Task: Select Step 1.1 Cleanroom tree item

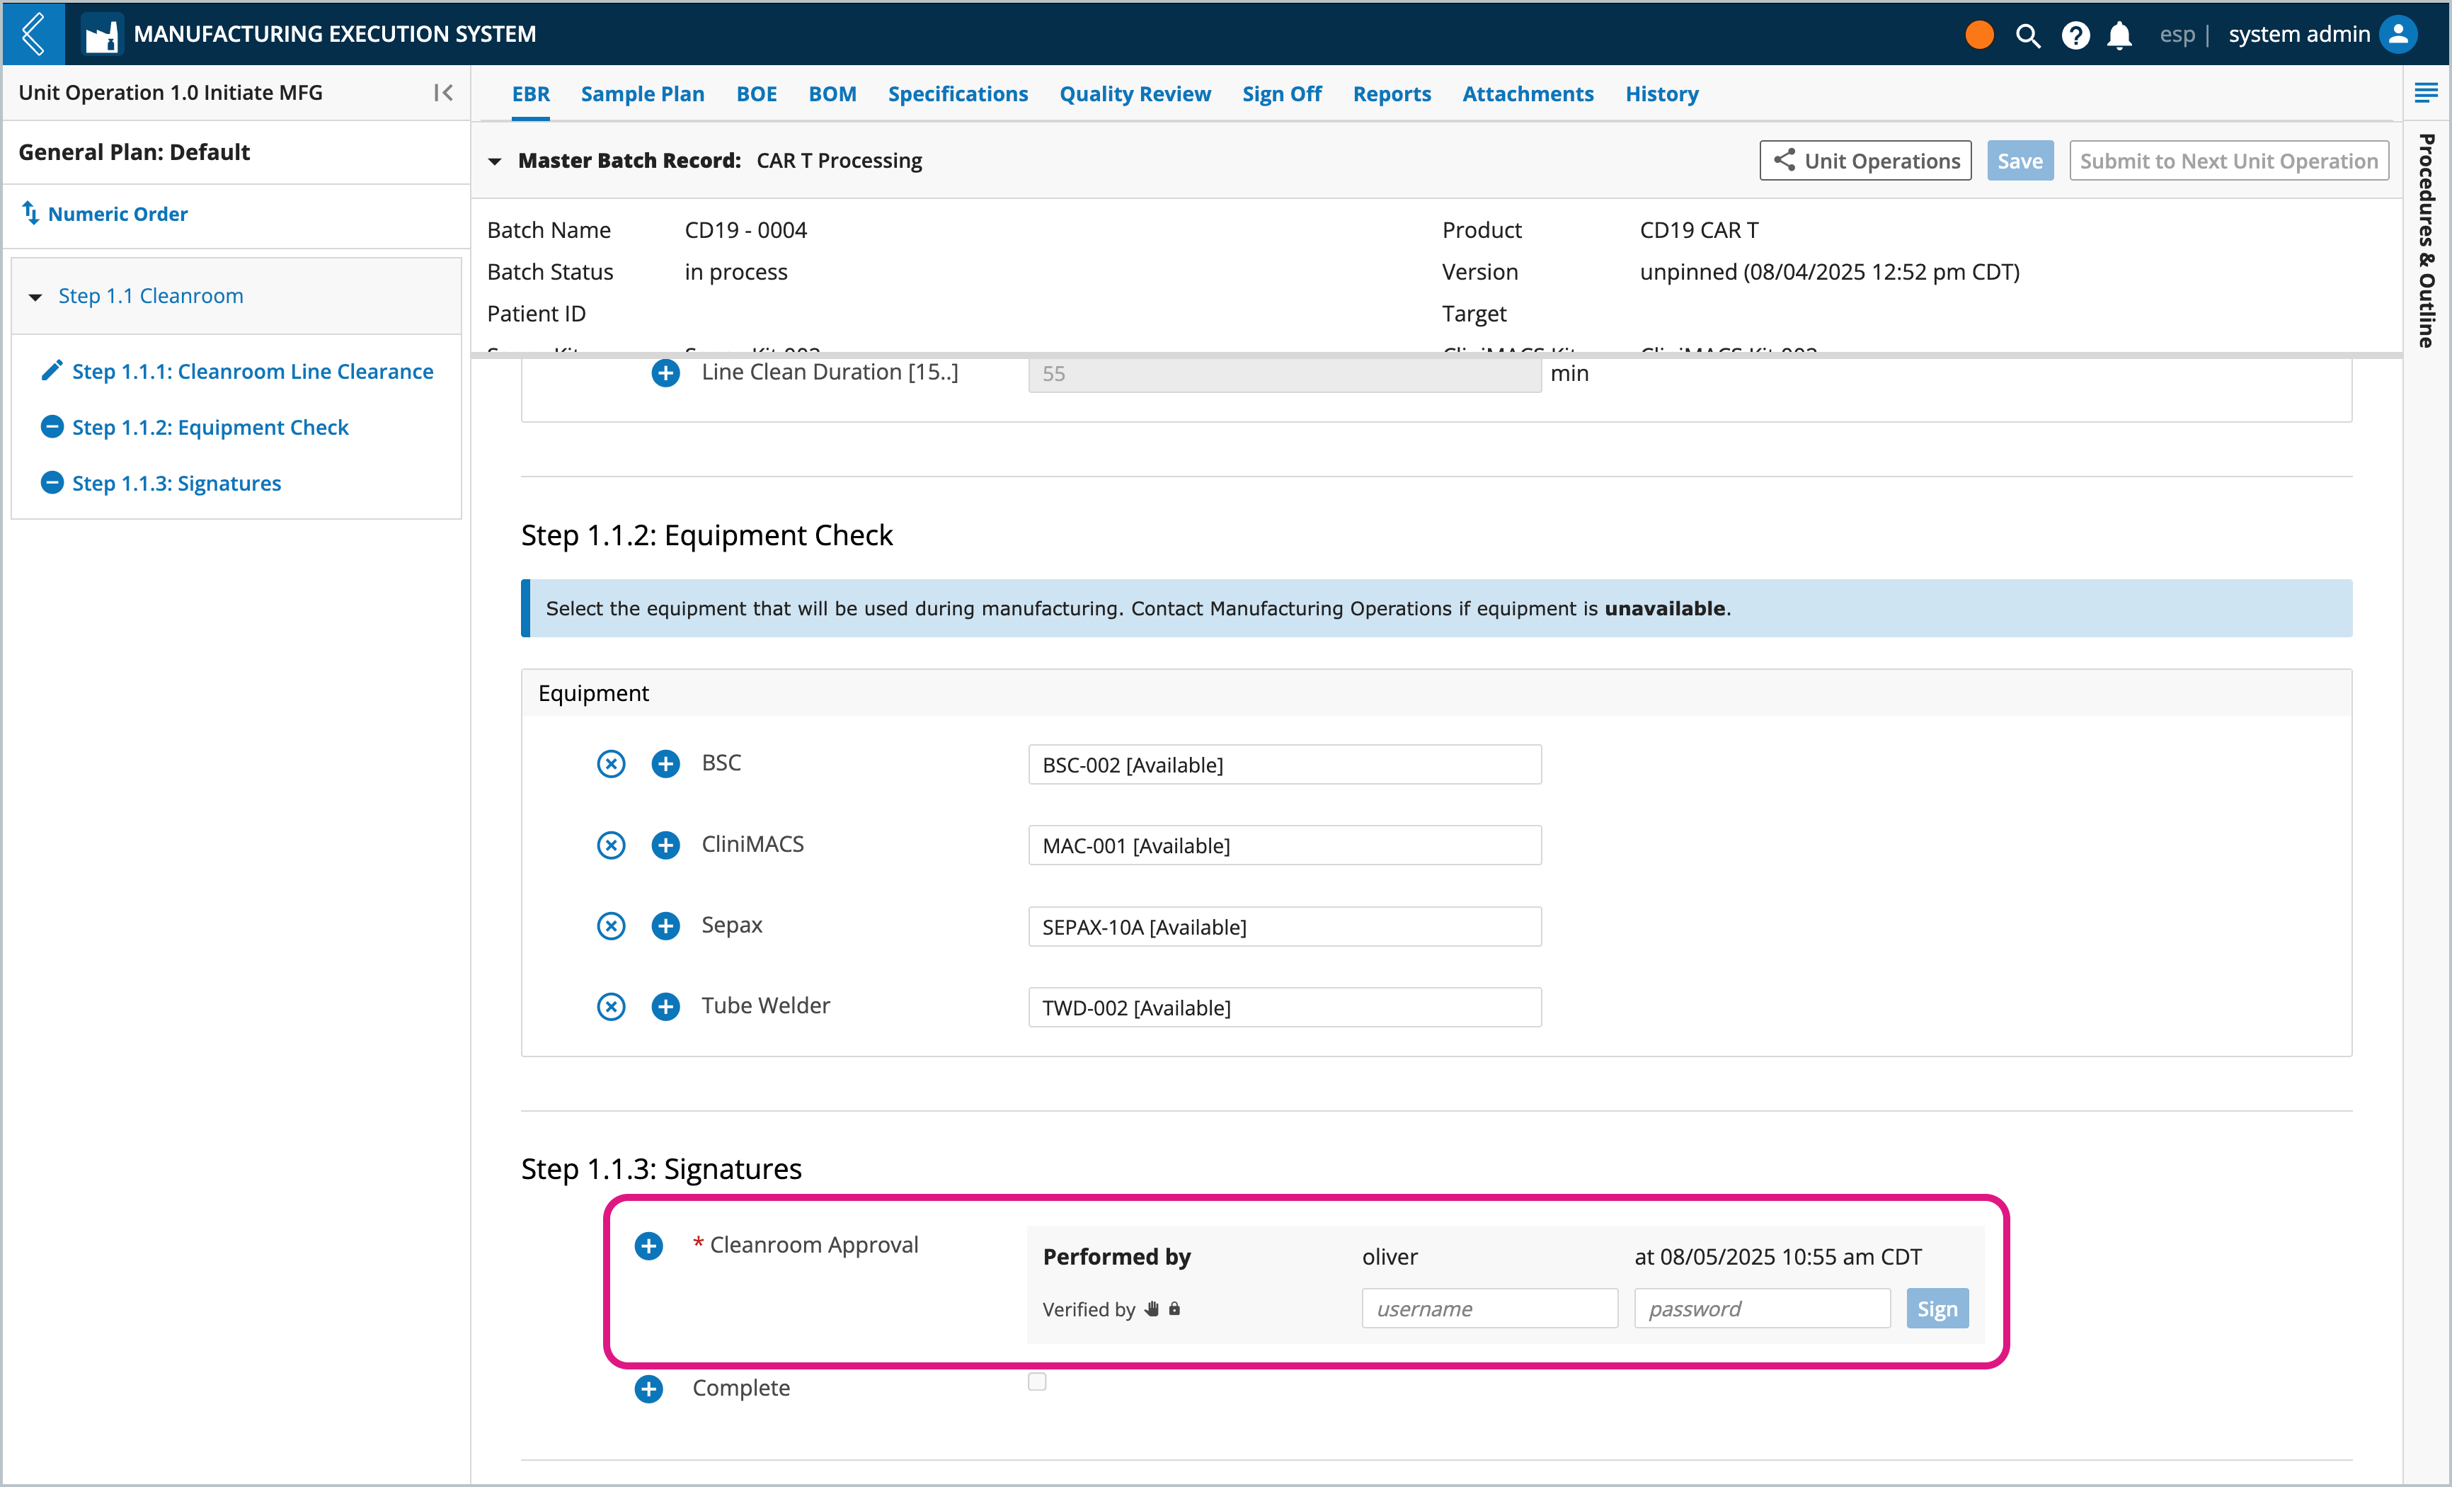Action: [150, 295]
